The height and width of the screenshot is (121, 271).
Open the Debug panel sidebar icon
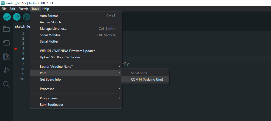click(6, 70)
